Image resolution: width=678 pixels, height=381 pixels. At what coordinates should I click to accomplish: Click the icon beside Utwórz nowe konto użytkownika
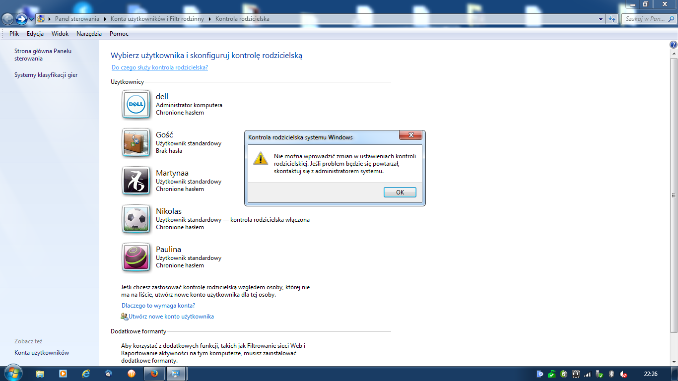(125, 316)
